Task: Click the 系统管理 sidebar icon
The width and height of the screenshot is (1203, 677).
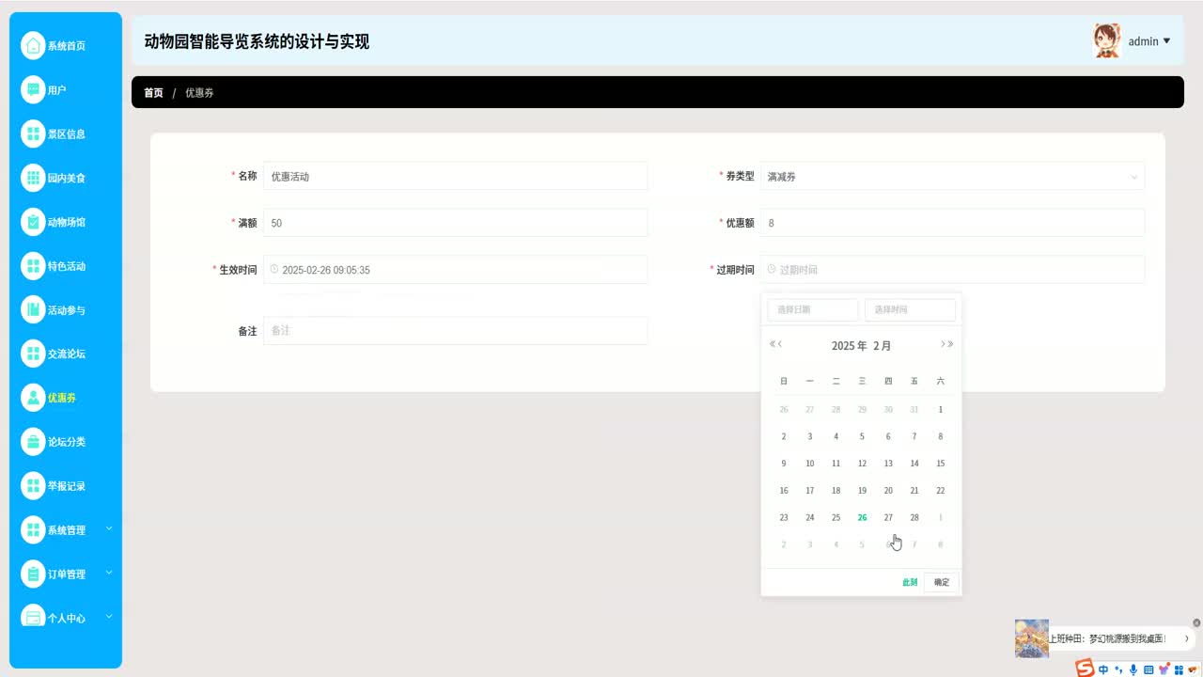Action: [x=33, y=530]
